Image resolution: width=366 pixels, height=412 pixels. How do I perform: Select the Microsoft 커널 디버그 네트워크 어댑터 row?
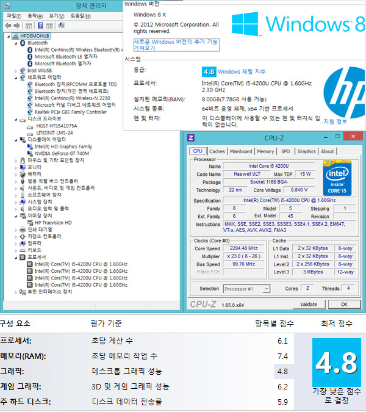75,105
